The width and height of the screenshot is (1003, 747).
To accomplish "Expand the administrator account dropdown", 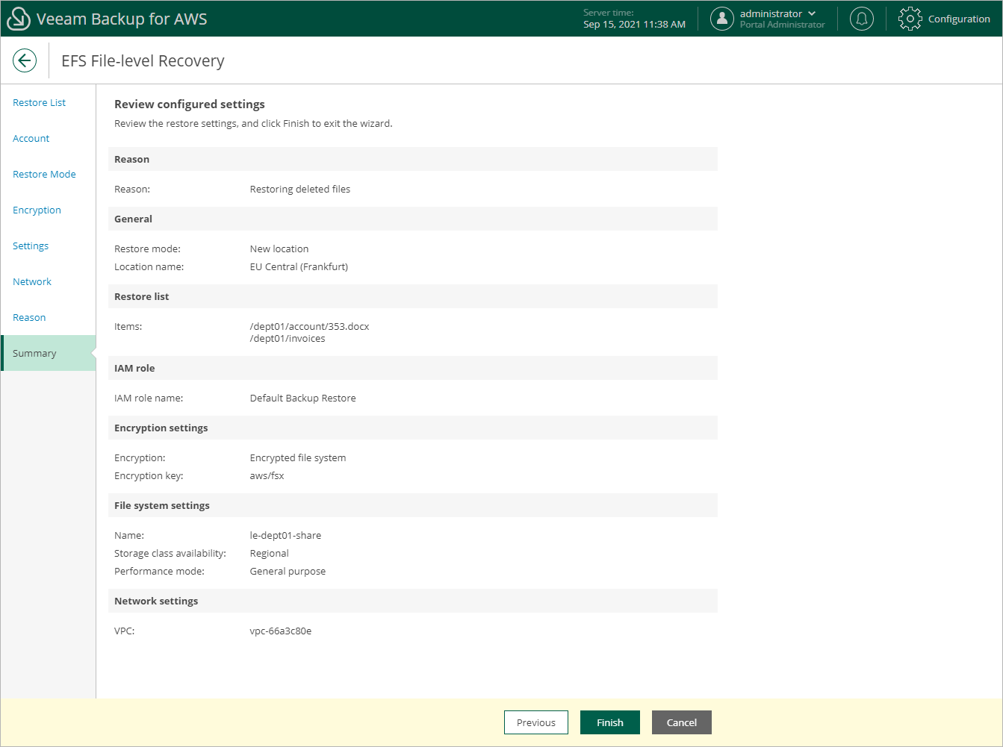I will coord(812,13).
